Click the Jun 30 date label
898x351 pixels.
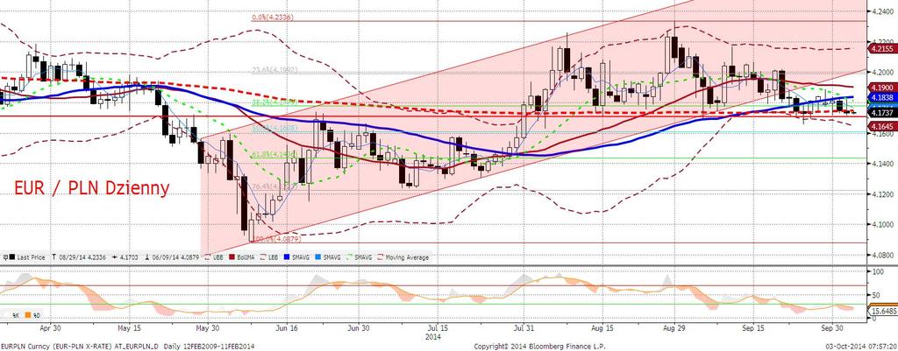click(360, 327)
